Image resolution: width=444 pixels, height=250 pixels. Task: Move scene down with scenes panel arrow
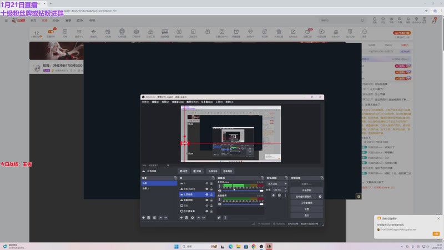(165, 218)
